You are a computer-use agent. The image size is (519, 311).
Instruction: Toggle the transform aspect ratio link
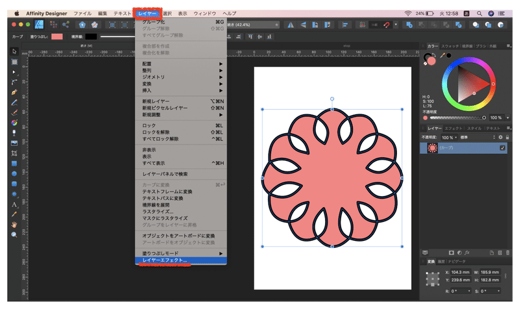point(505,276)
